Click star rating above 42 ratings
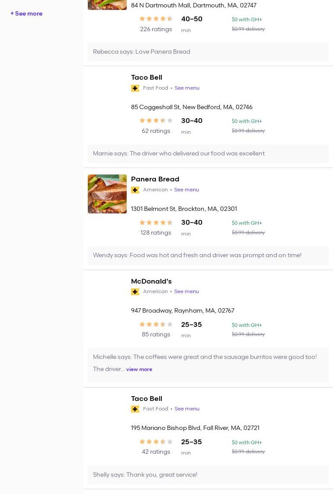The height and width of the screenshot is (494, 333). point(156,442)
